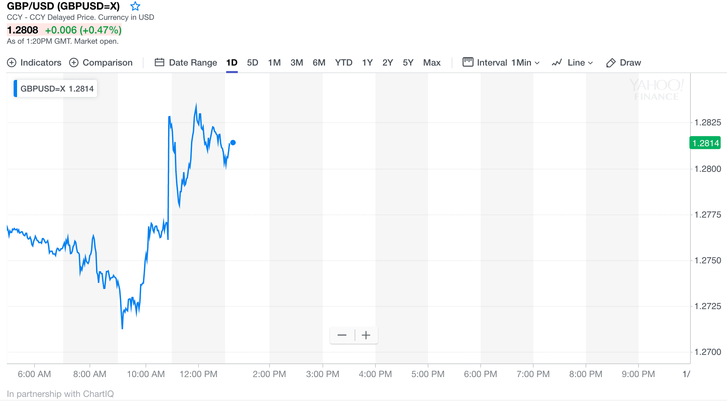Zoom in chart with plus button

pyautogui.click(x=366, y=335)
